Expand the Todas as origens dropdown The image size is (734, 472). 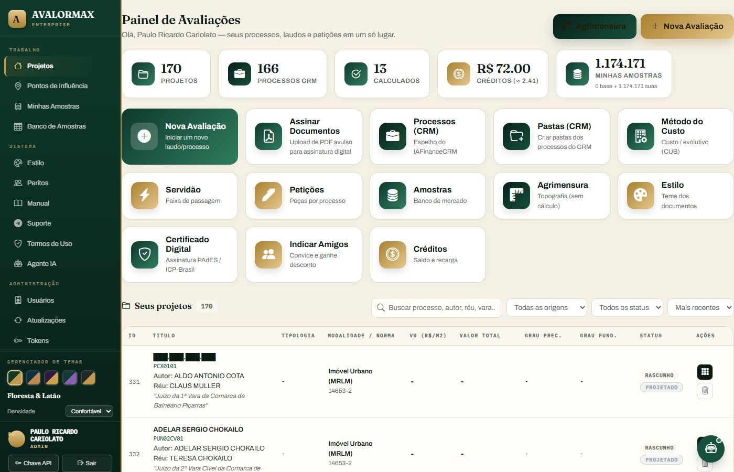547,308
